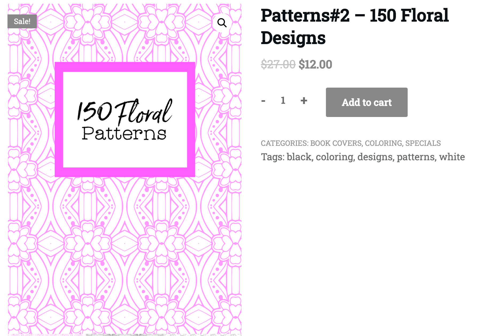
Task: Click the magnifier zoom icon on image
Action: click(222, 23)
